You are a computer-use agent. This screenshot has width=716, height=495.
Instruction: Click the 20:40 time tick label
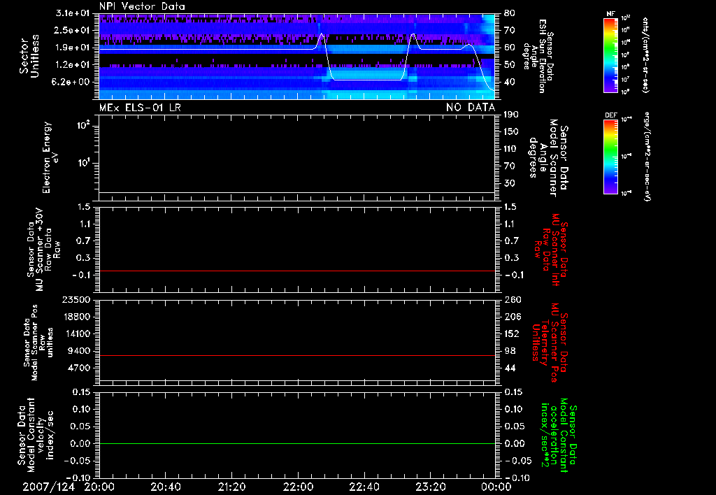[165, 487]
